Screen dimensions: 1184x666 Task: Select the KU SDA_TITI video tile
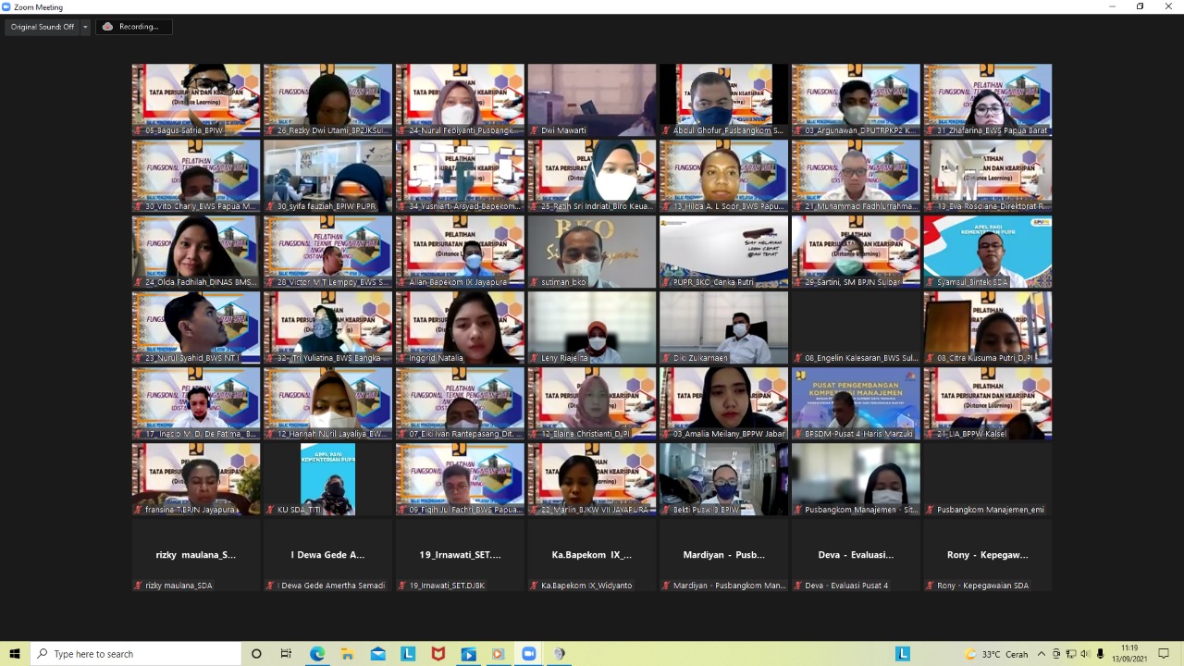(327, 479)
